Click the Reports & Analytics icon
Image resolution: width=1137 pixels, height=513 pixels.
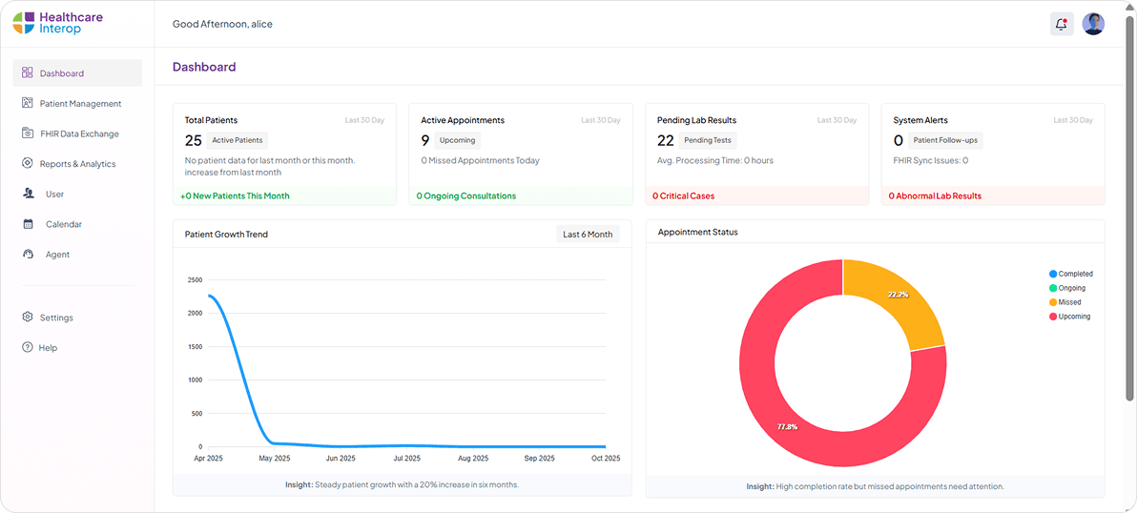click(28, 164)
